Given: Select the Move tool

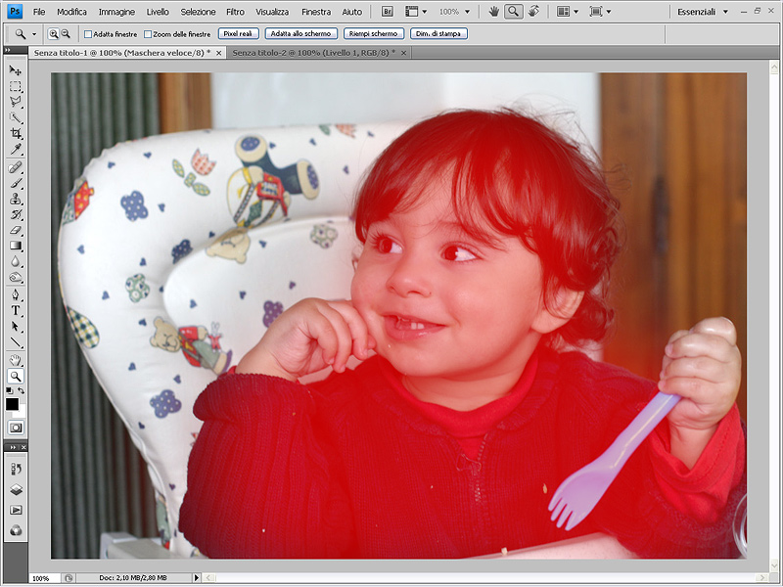Looking at the screenshot, I should (16, 70).
